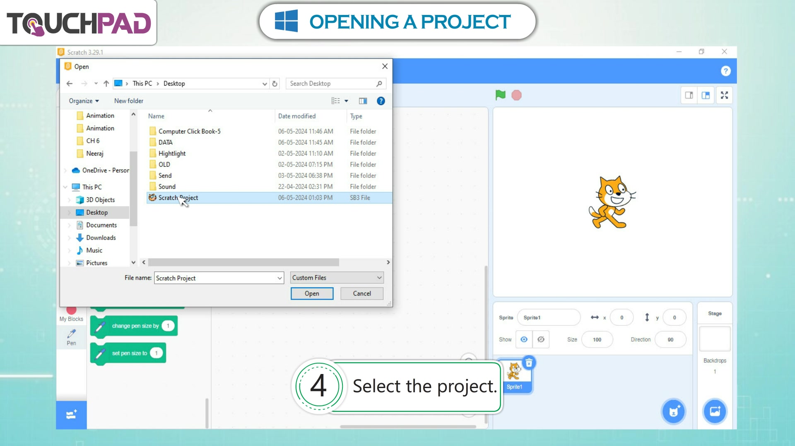The image size is (795, 446).
Task: Click New folder in dialog toolbar
Action: point(128,101)
